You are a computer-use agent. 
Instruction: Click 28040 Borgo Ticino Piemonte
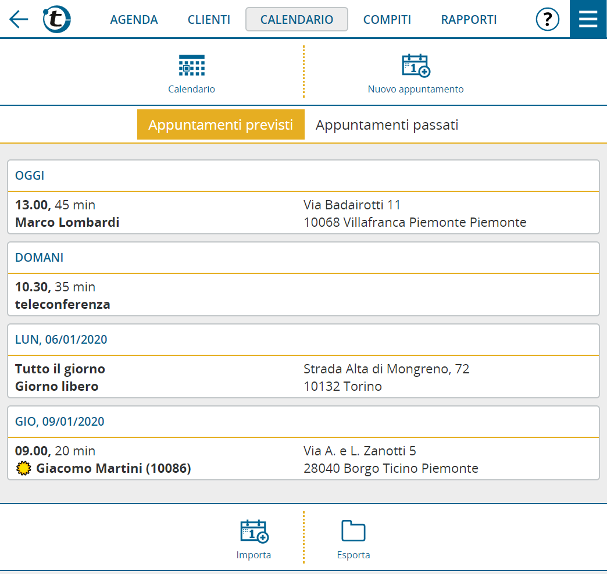(391, 469)
